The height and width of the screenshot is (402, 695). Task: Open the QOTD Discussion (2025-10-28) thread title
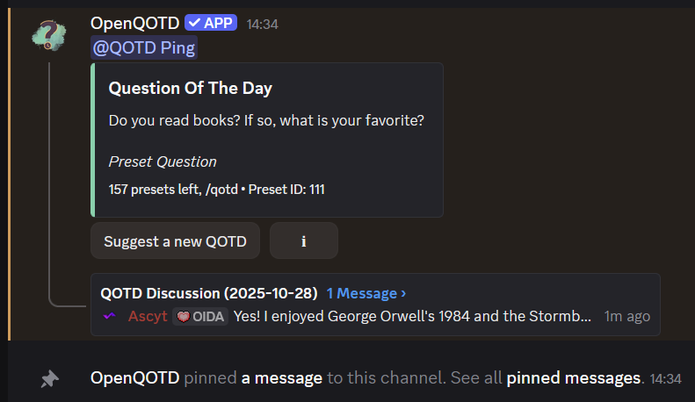[208, 293]
